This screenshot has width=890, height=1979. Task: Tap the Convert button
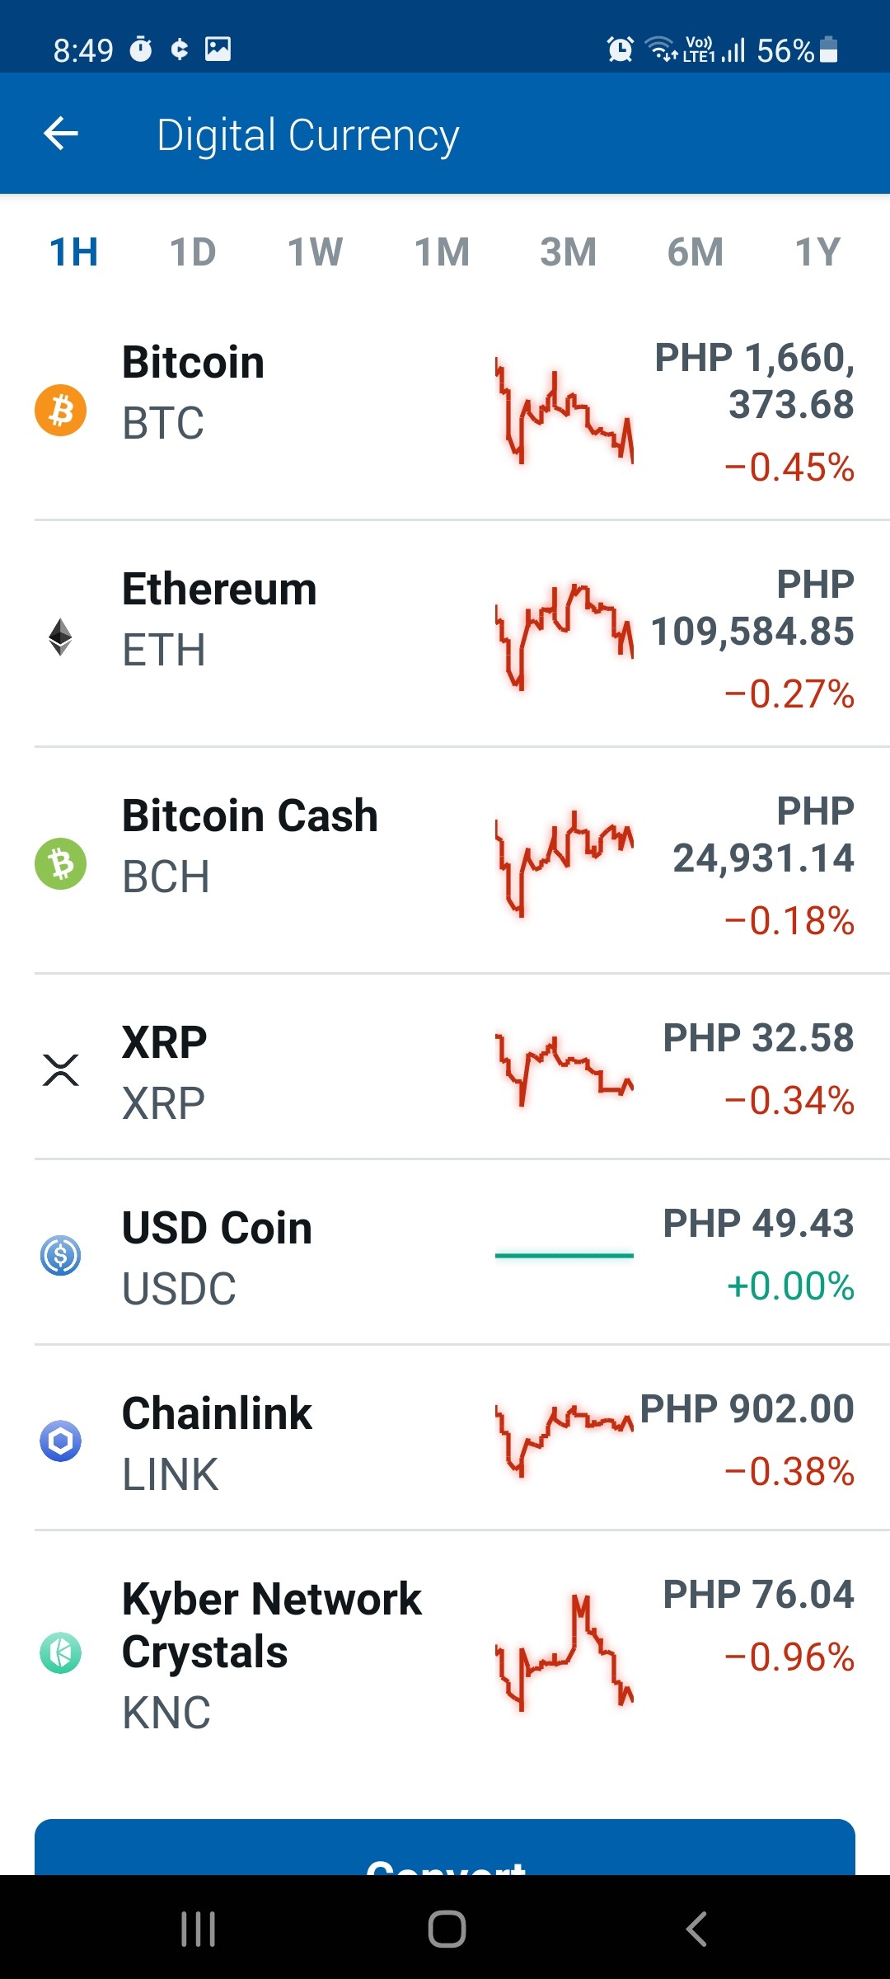click(445, 1847)
